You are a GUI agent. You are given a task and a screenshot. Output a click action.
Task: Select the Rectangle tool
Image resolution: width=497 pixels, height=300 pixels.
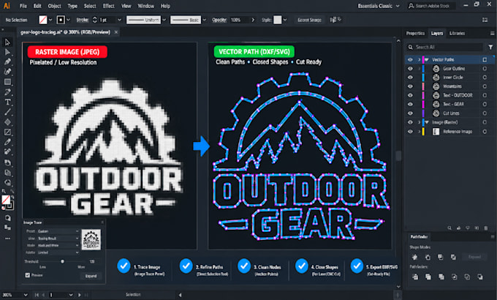7,82
